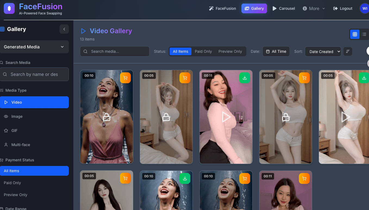Switch status filter to Preview Only
This screenshot has width=369, height=210.
[230, 51]
